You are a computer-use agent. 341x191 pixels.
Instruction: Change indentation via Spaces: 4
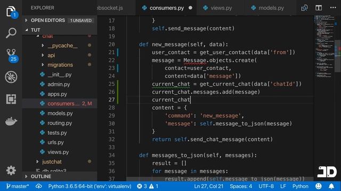click(241, 186)
